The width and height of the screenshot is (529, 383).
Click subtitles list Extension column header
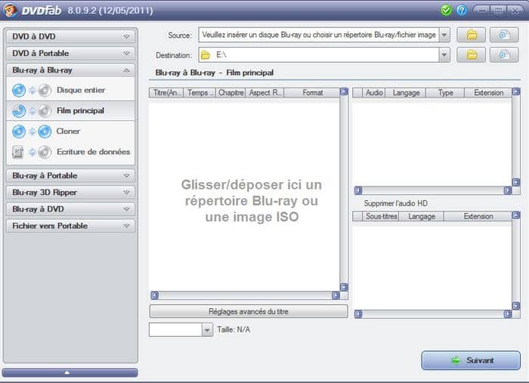tap(478, 217)
